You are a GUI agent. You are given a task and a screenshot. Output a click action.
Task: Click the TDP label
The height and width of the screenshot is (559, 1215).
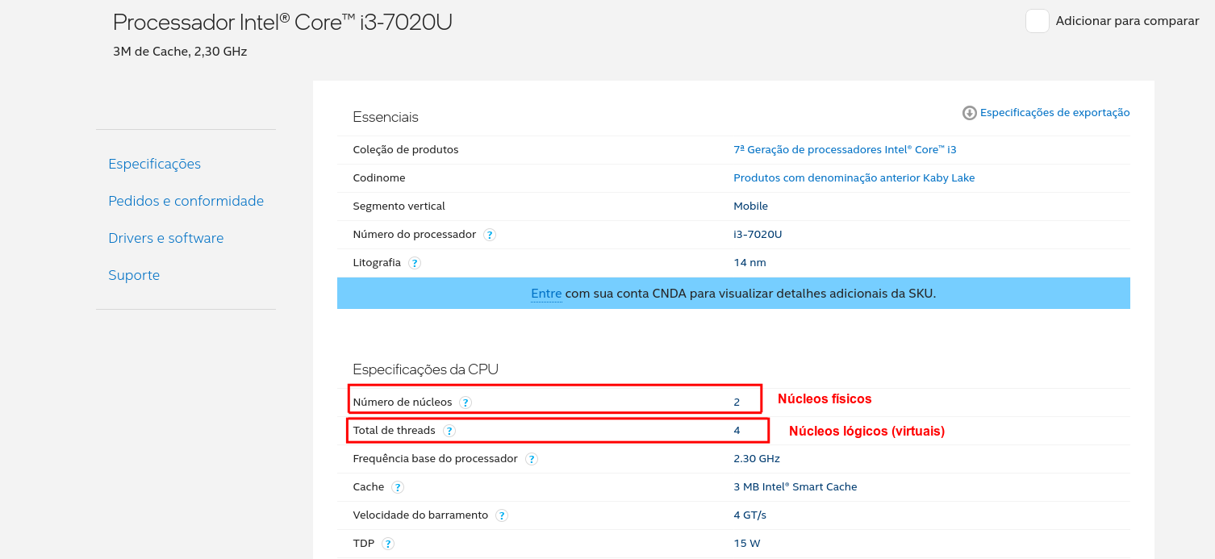(364, 544)
